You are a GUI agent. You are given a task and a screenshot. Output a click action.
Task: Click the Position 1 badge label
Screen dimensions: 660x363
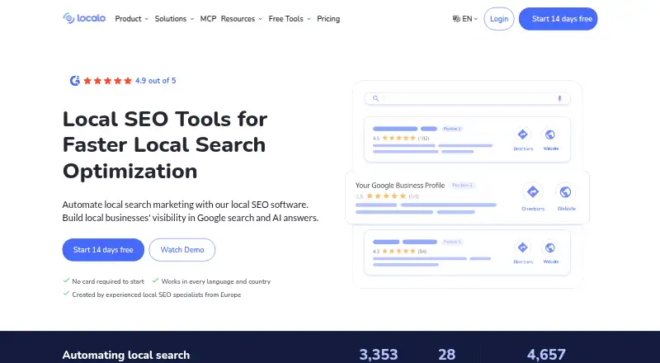click(452, 129)
